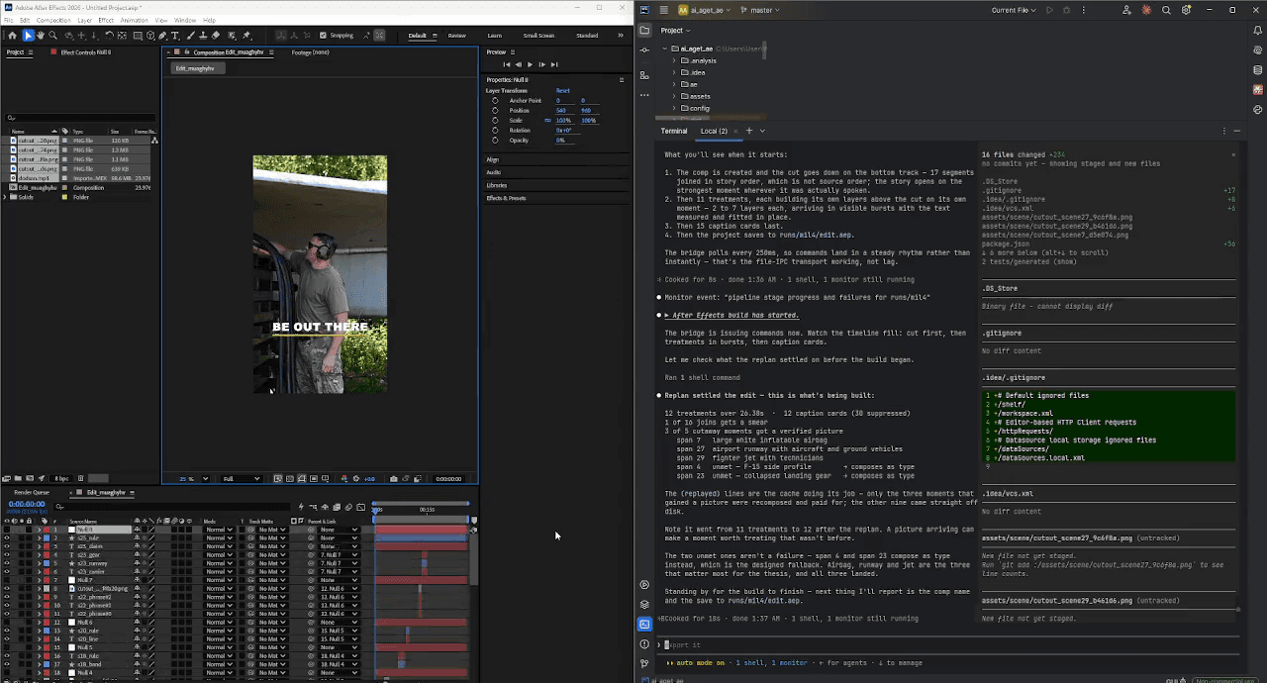Open blending Mode dropdown for s25_rule
This screenshot has height=683, width=1267.
pos(219,537)
